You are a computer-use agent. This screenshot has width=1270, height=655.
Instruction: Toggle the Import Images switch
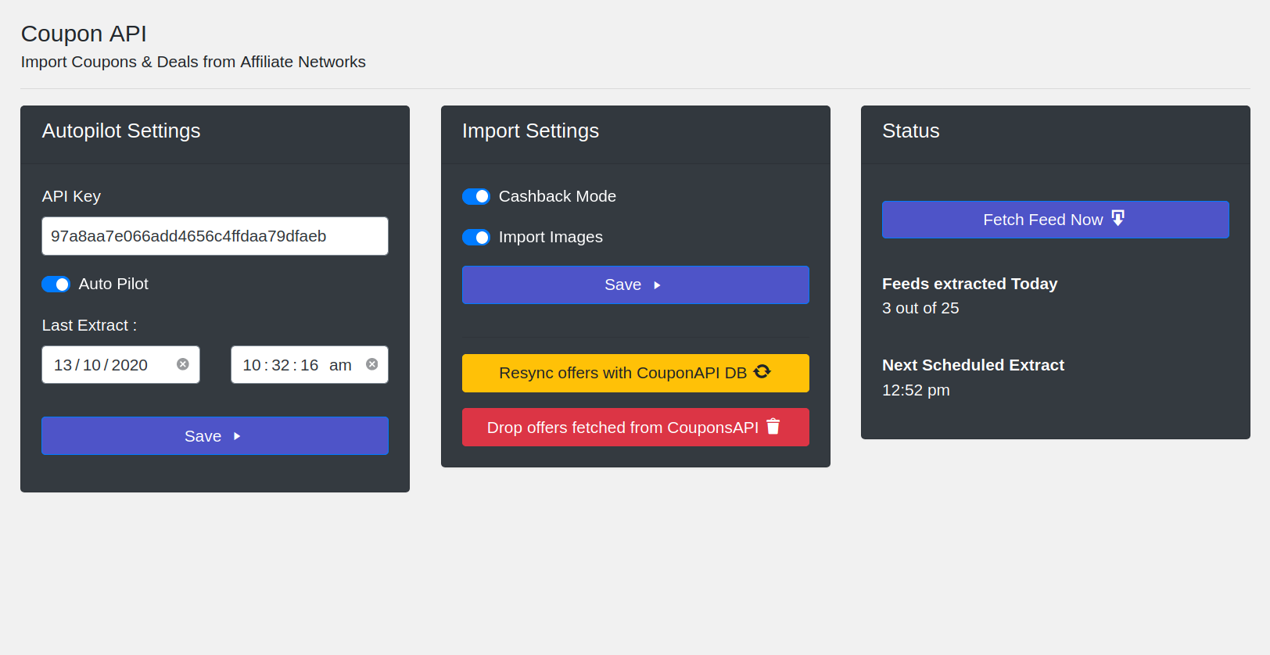476,238
